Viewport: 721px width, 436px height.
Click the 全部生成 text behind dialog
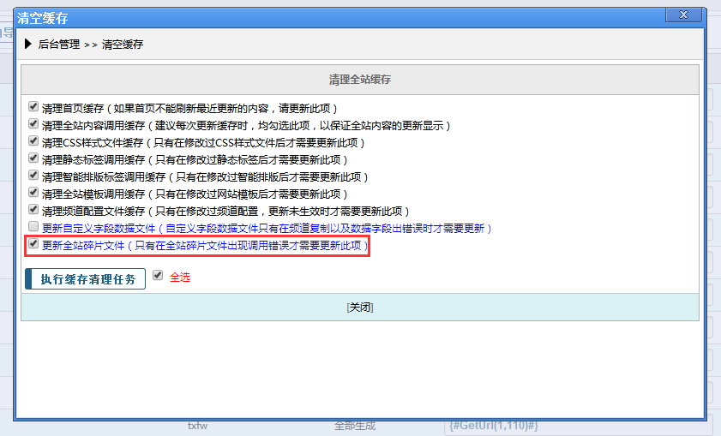tap(354, 426)
